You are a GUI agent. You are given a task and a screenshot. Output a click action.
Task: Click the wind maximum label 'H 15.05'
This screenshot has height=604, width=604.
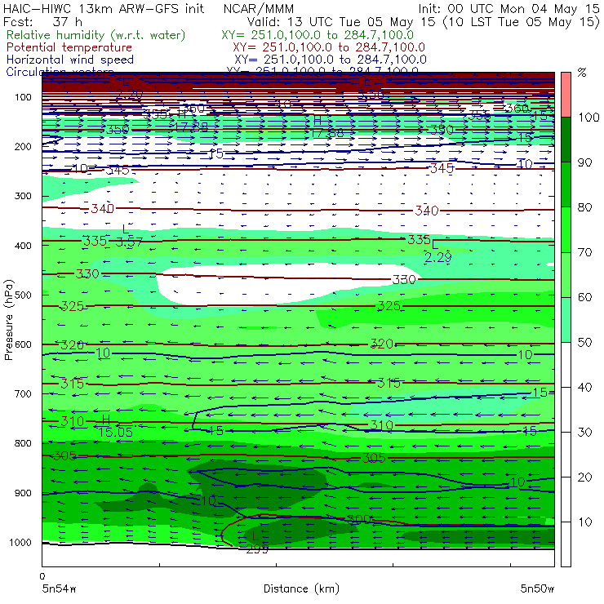click(115, 426)
